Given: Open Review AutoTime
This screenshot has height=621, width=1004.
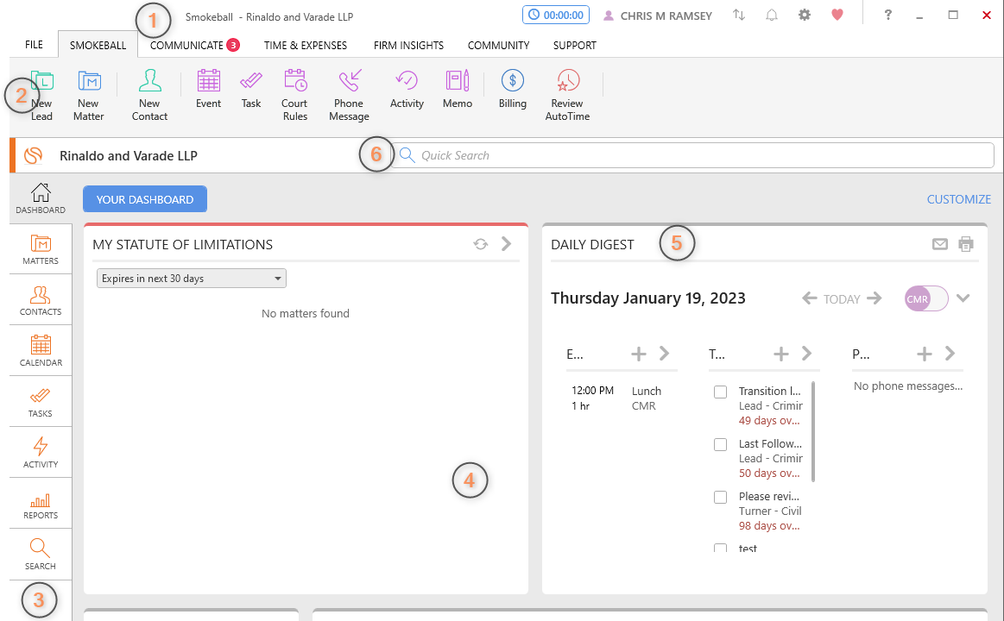Looking at the screenshot, I should click(567, 96).
